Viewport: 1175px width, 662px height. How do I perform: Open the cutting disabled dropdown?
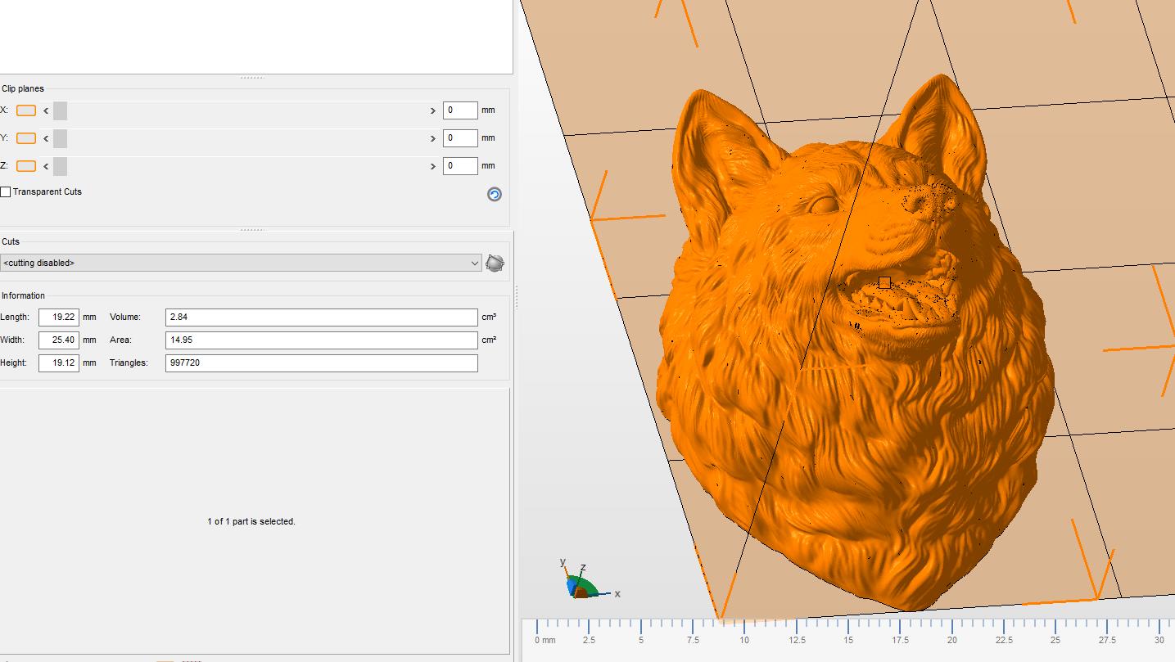[x=241, y=263]
